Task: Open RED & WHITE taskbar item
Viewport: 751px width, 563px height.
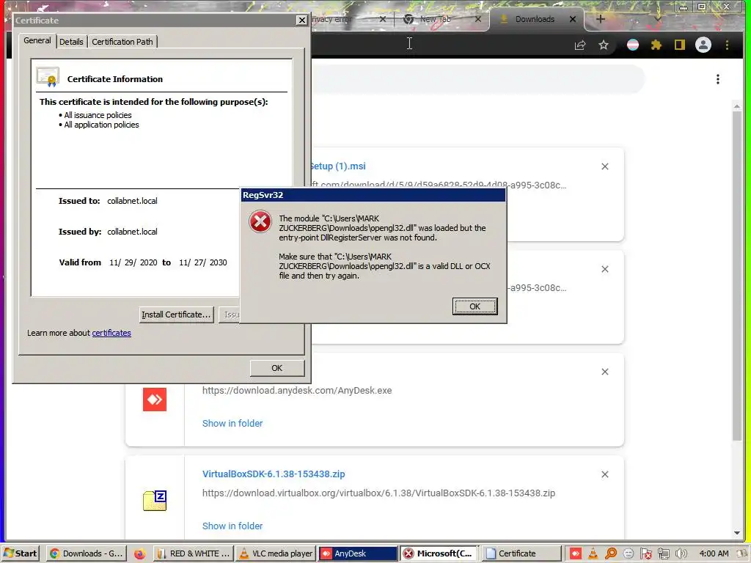Action: pyautogui.click(x=194, y=553)
